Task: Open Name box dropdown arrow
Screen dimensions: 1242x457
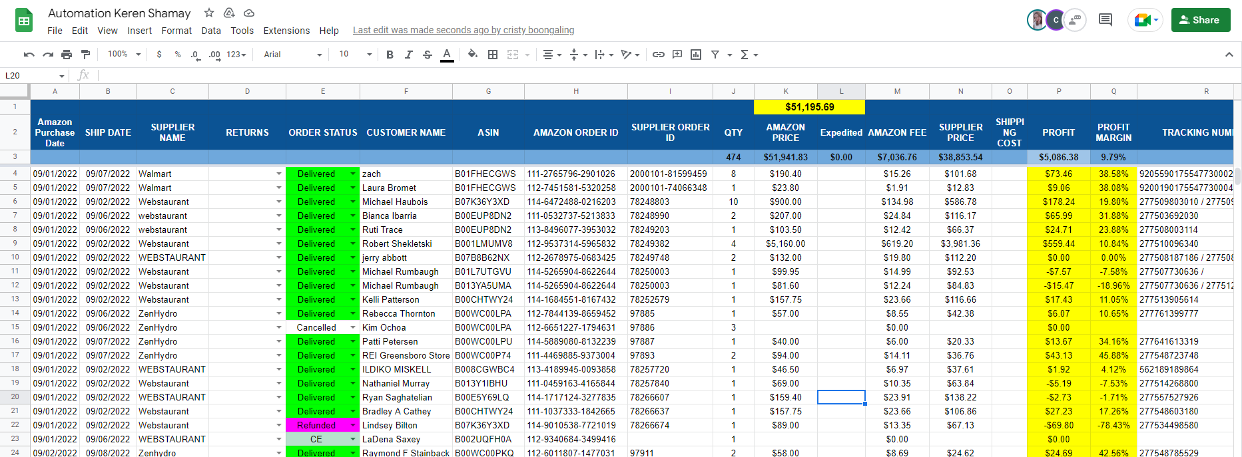Action: click(62, 76)
